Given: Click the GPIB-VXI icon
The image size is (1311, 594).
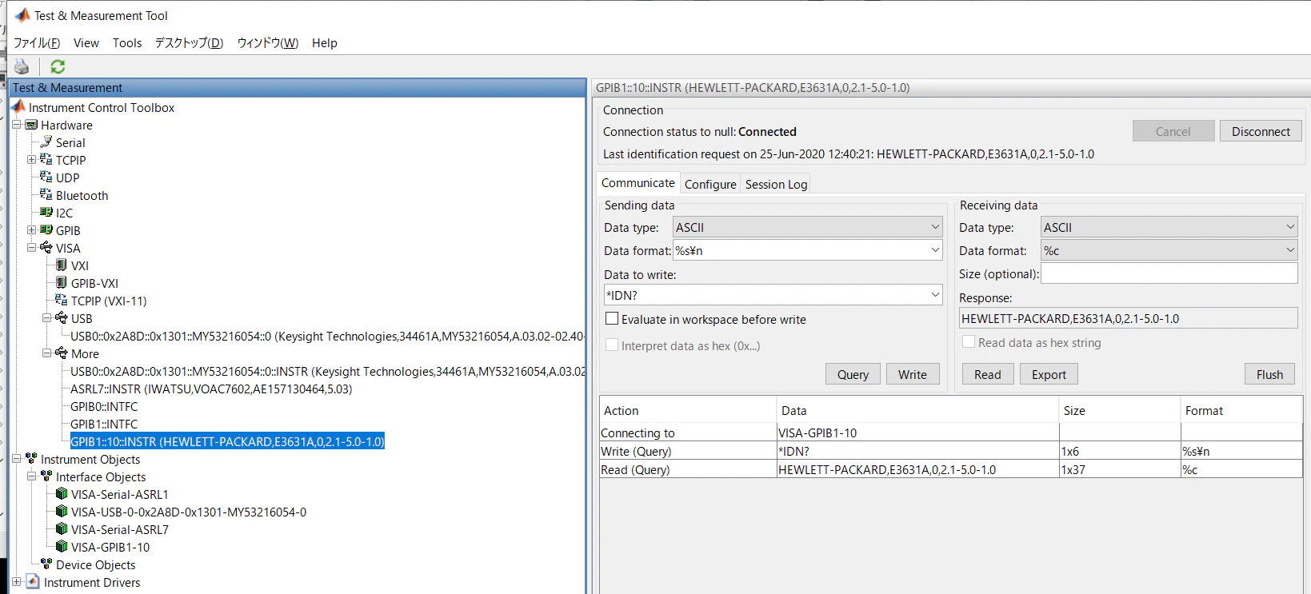Looking at the screenshot, I should 62,283.
